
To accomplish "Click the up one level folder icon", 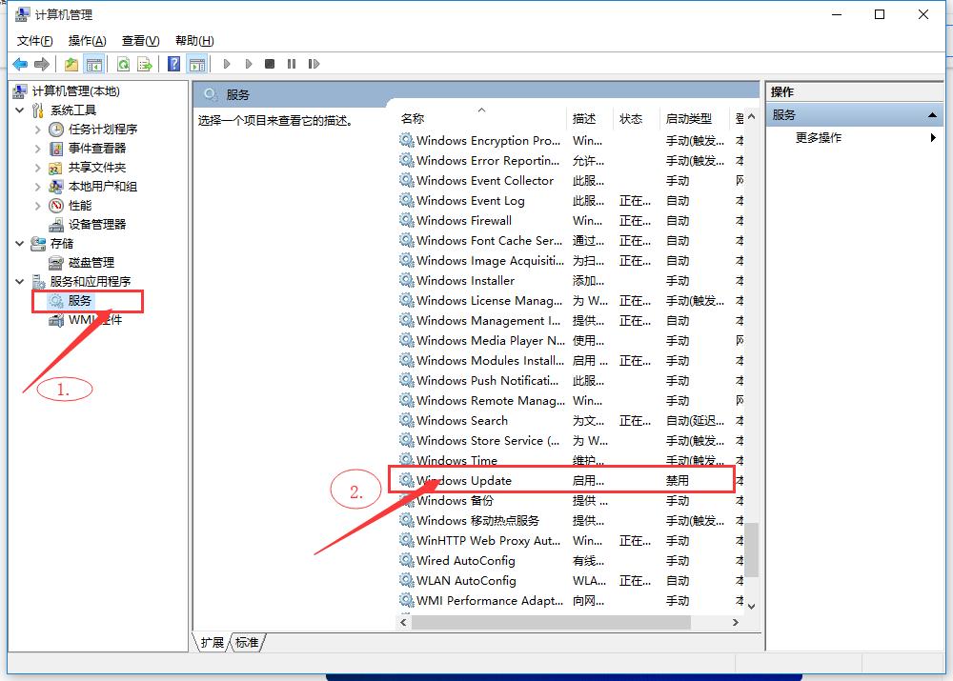I will [71, 64].
